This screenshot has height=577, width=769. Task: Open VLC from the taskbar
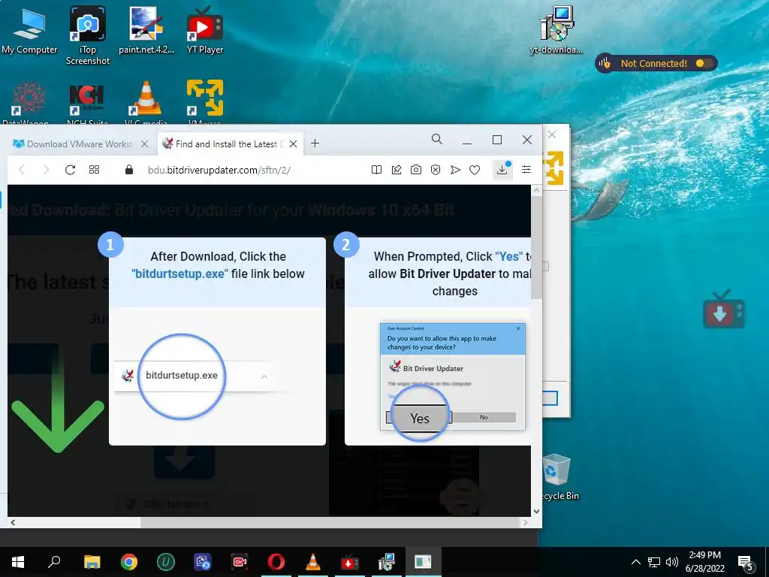click(313, 562)
